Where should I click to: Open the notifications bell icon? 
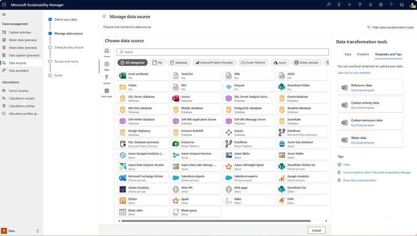(x=370, y=4)
